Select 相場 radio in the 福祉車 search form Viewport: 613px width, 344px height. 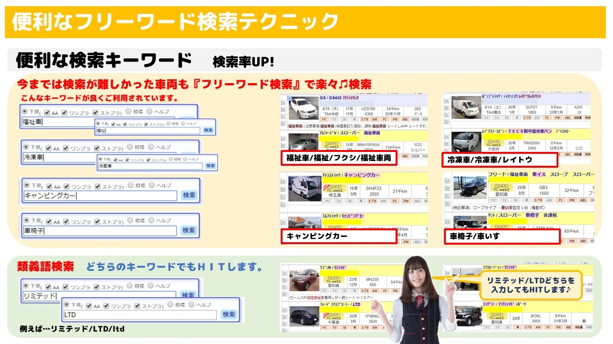(128, 111)
